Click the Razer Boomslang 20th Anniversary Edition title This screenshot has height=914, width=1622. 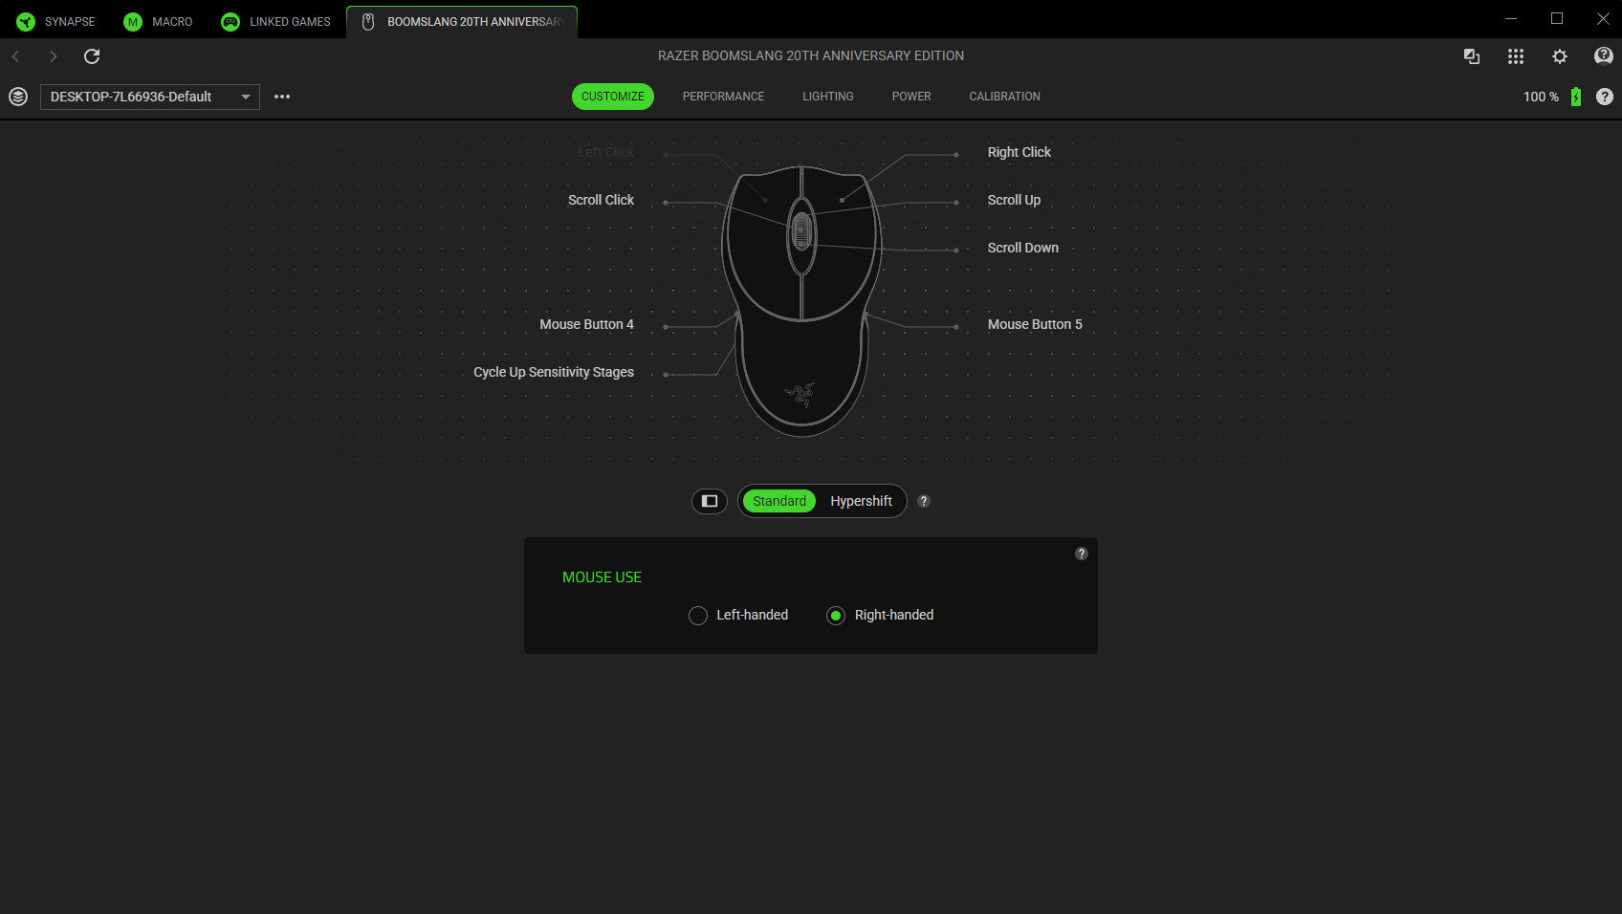(811, 55)
